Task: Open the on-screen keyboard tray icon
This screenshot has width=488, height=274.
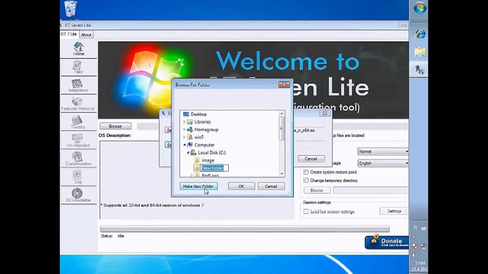Action: point(424,228)
